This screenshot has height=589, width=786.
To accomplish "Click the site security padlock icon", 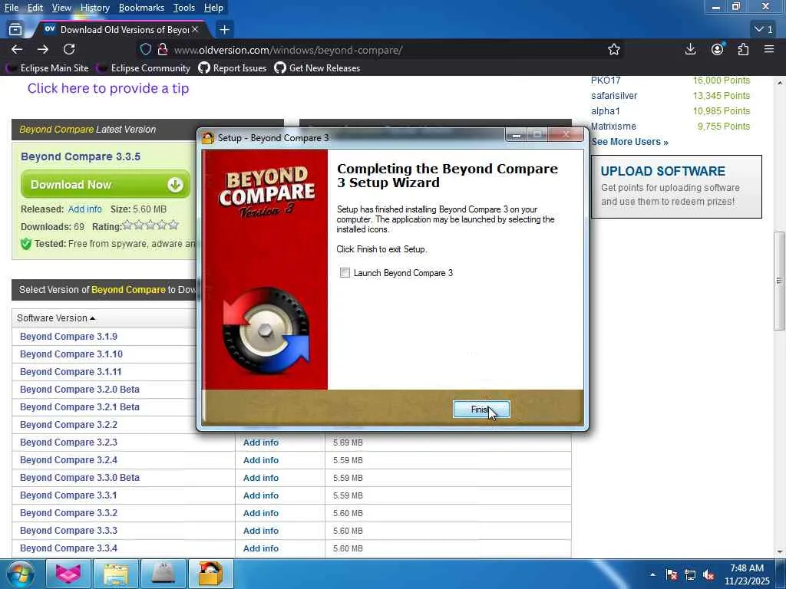I will pyautogui.click(x=163, y=50).
